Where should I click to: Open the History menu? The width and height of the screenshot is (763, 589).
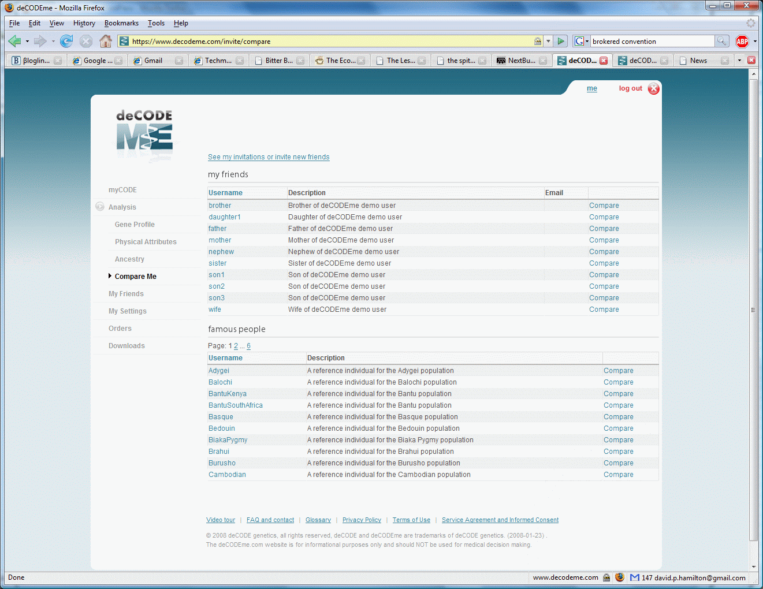click(84, 23)
